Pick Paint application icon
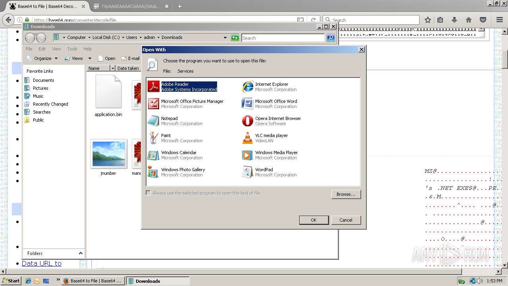Image resolution: width=508 pixels, height=286 pixels. tap(154, 138)
